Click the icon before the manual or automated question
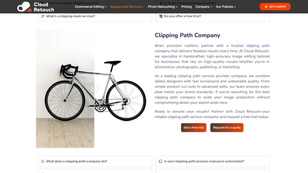Viewport: 308px width, 173px height. click(161, 161)
